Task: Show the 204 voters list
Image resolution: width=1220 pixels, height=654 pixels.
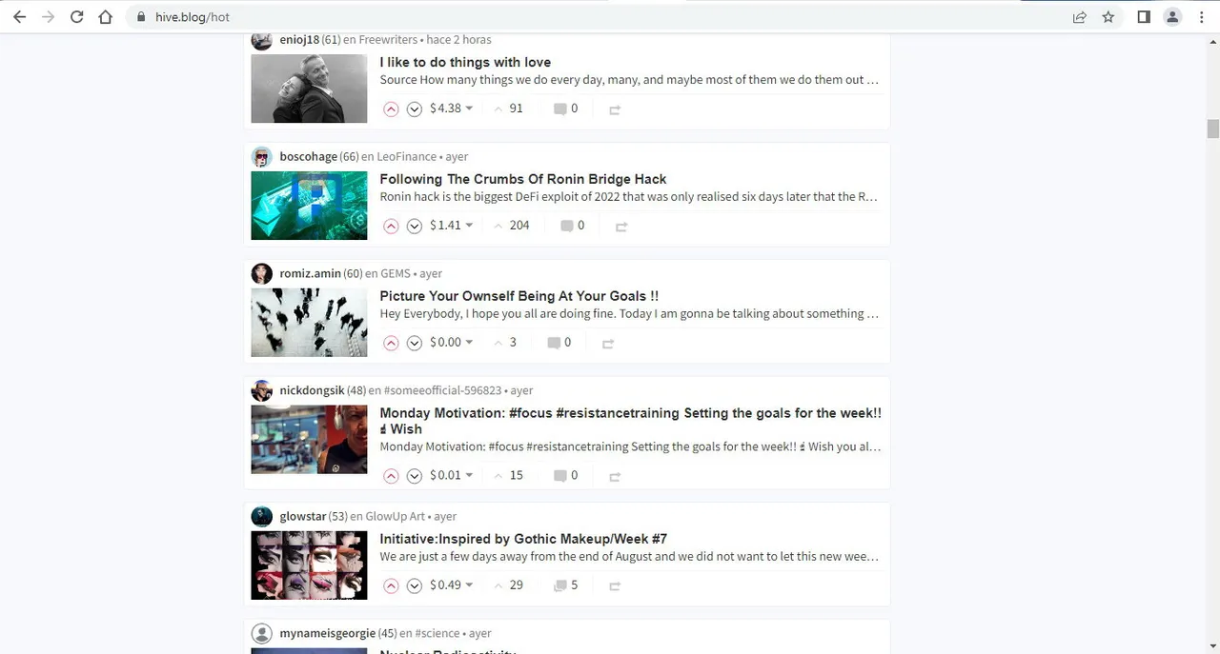Action: pos(511,226)
